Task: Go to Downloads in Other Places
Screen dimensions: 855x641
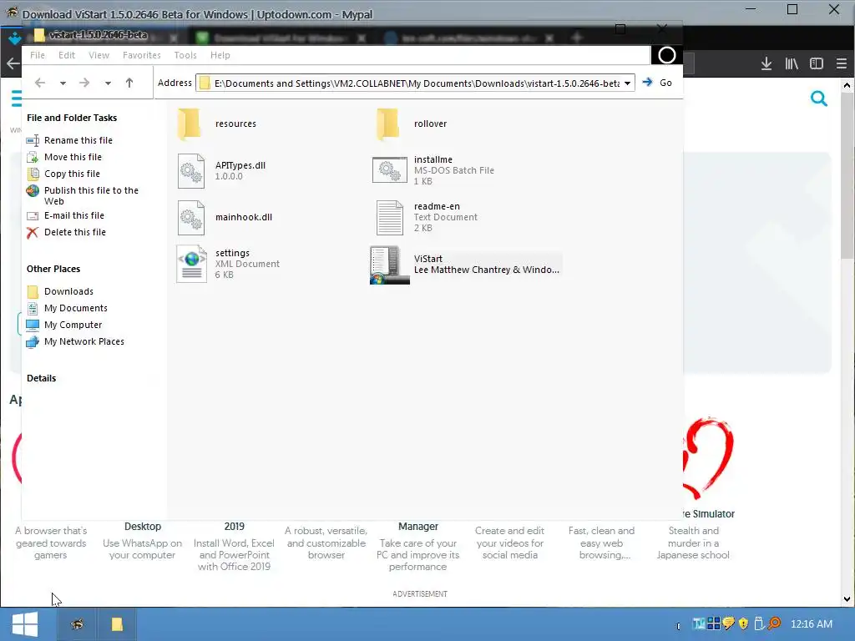Action: [68, 291]
